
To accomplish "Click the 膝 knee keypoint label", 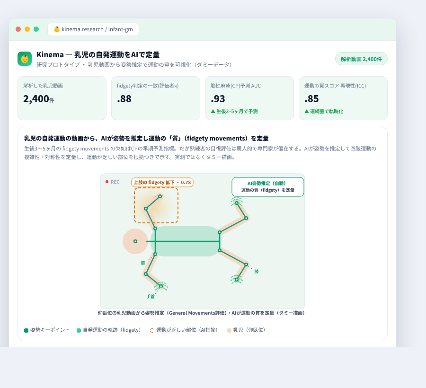I will (257, 271).
